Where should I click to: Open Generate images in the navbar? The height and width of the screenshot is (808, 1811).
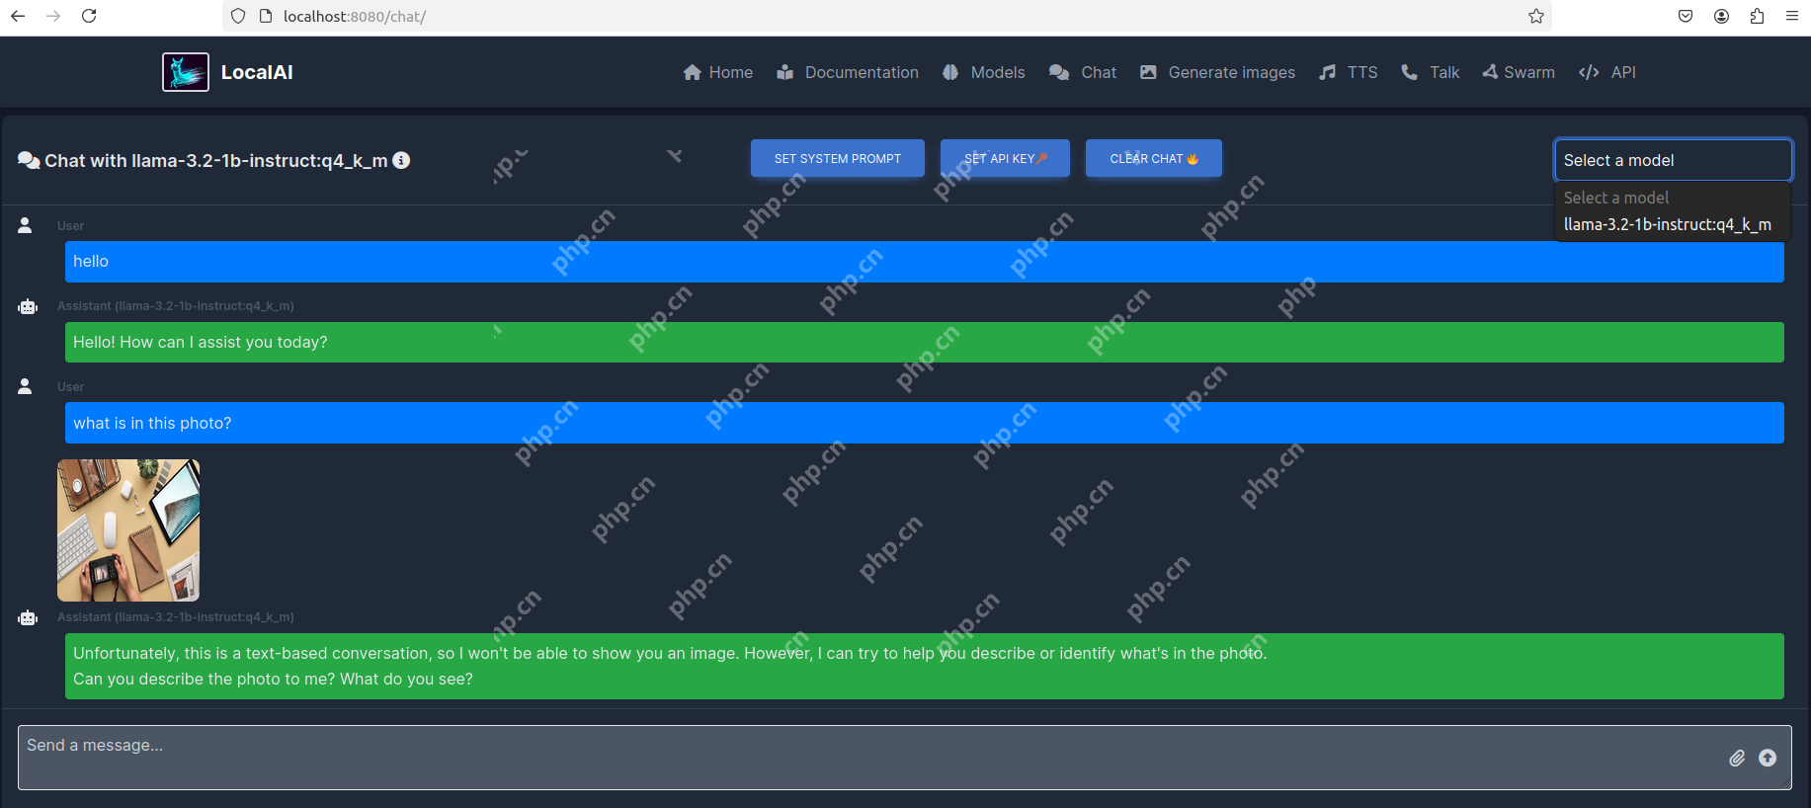(1217, 72)
